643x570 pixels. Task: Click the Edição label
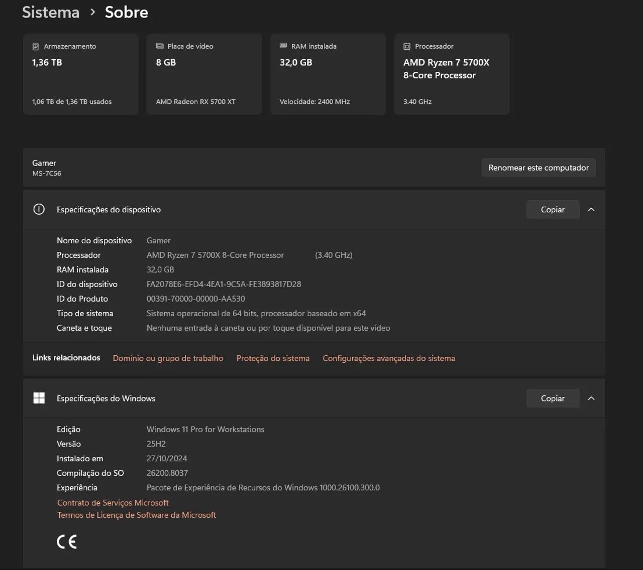click(x=68, y=429)
